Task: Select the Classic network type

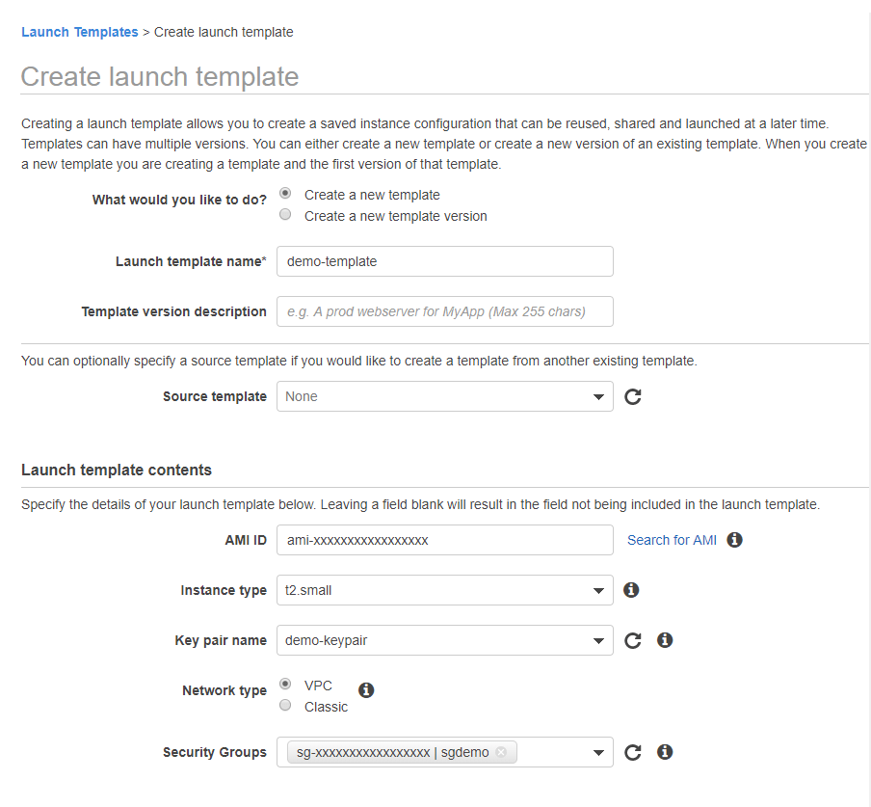Action: (x=284, y=705)
